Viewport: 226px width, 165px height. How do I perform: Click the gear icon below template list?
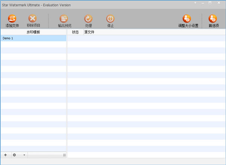coord(14,155)
